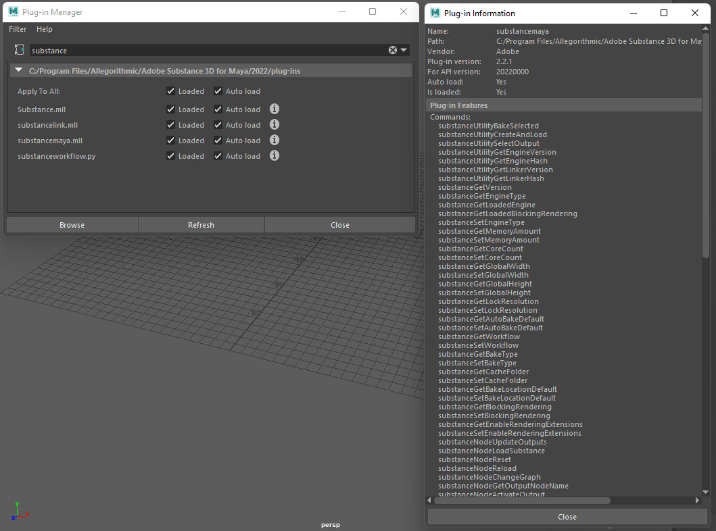Open the Help menu
This screenshot has height=531, width=716.
click(x=45, y=29)
